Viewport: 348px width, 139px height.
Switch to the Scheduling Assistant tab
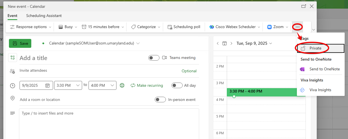click(x=44, y=16)
